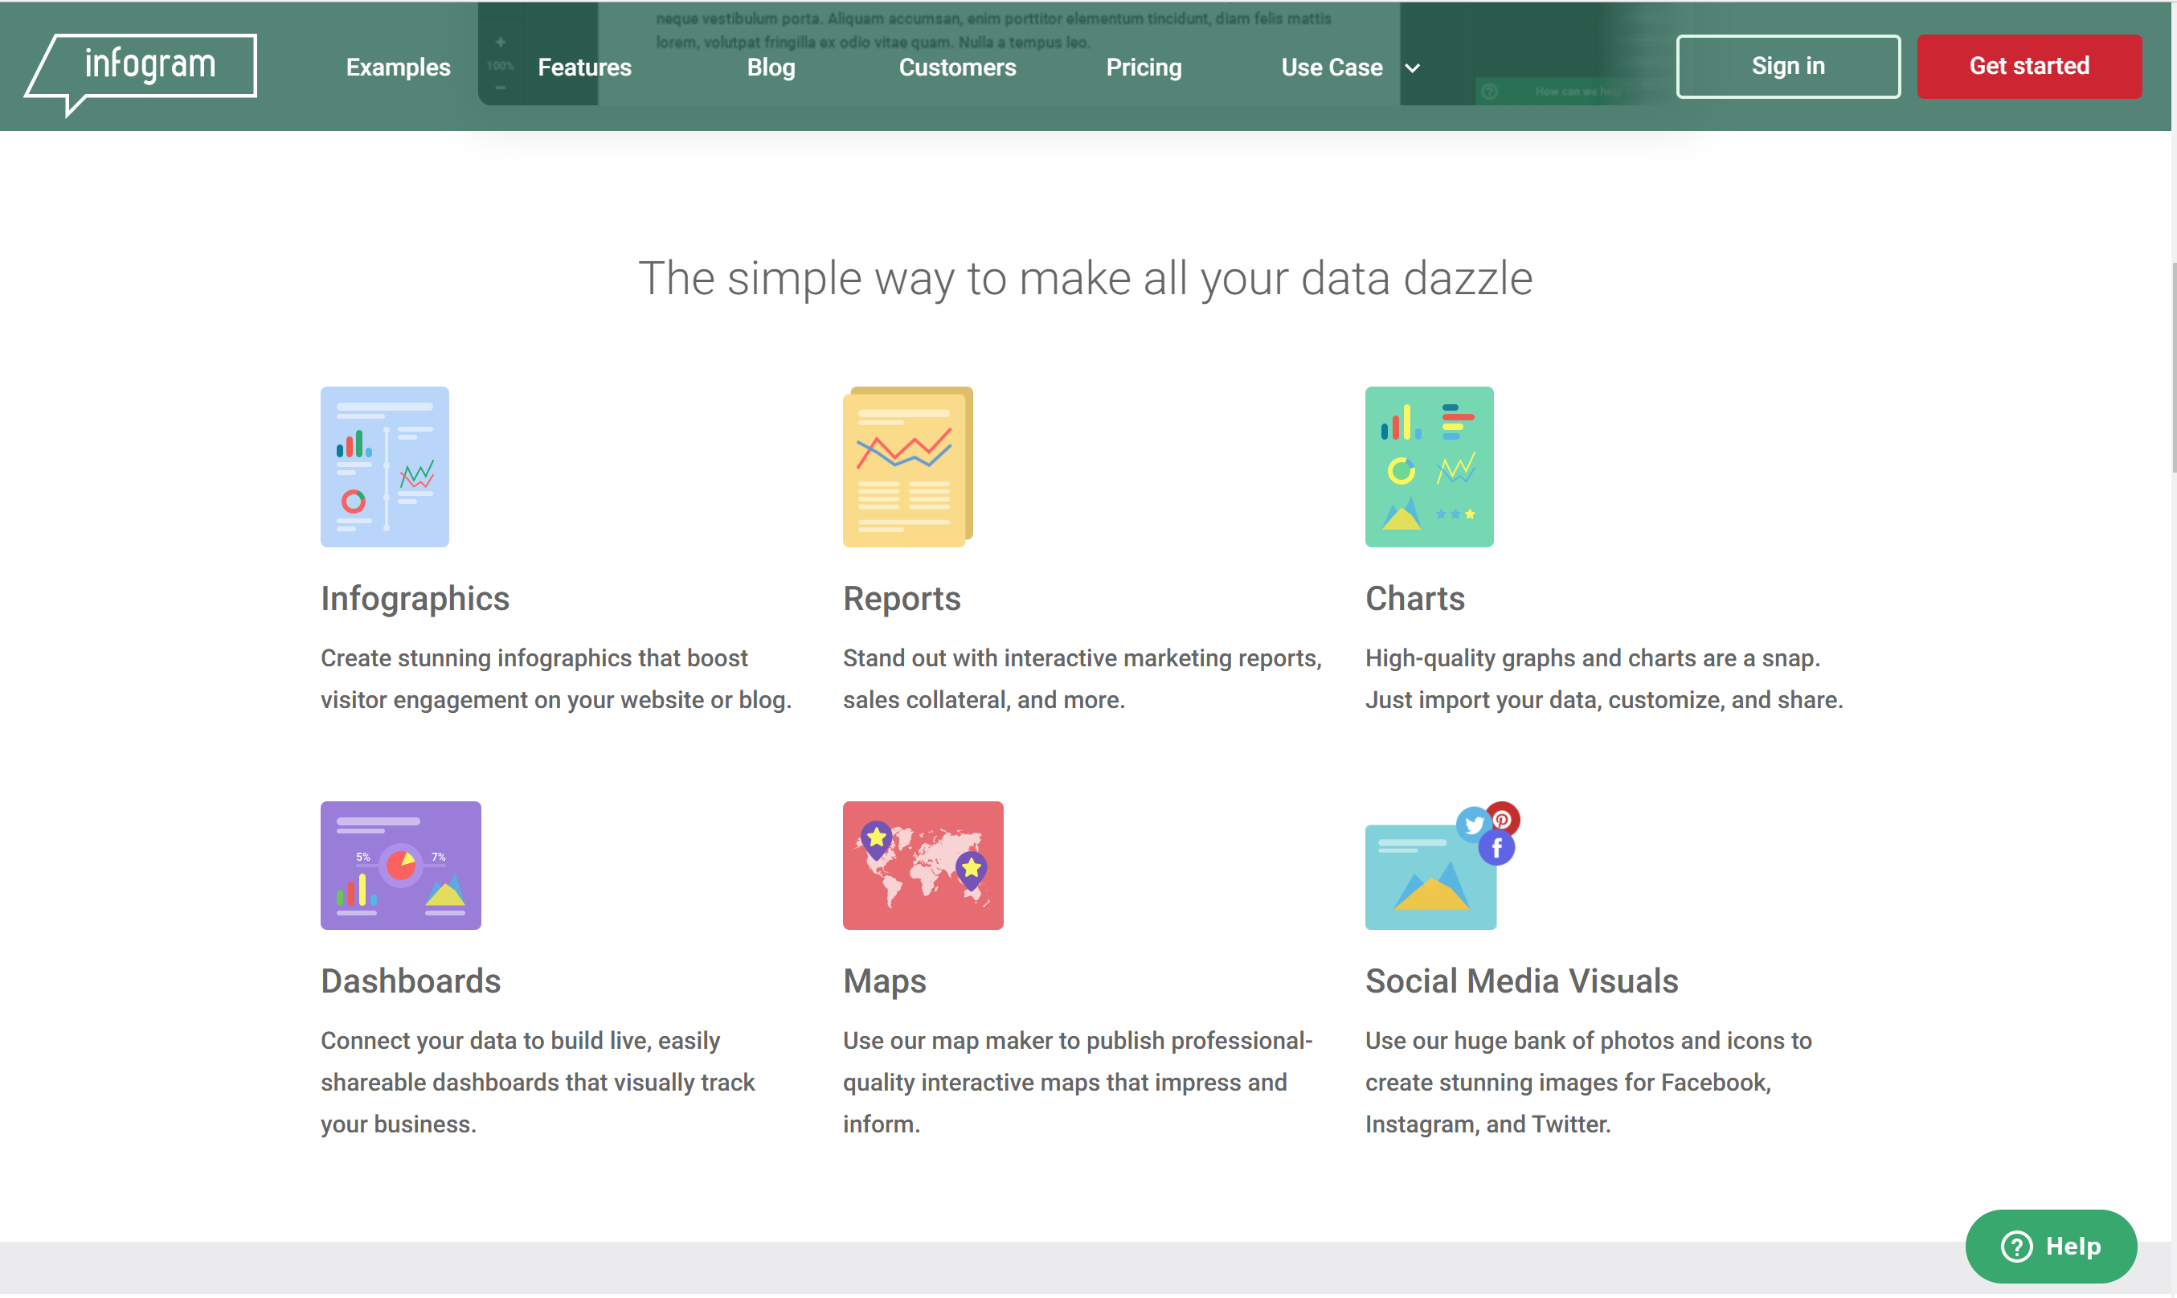Click the Reports document icon

point(906,466)
